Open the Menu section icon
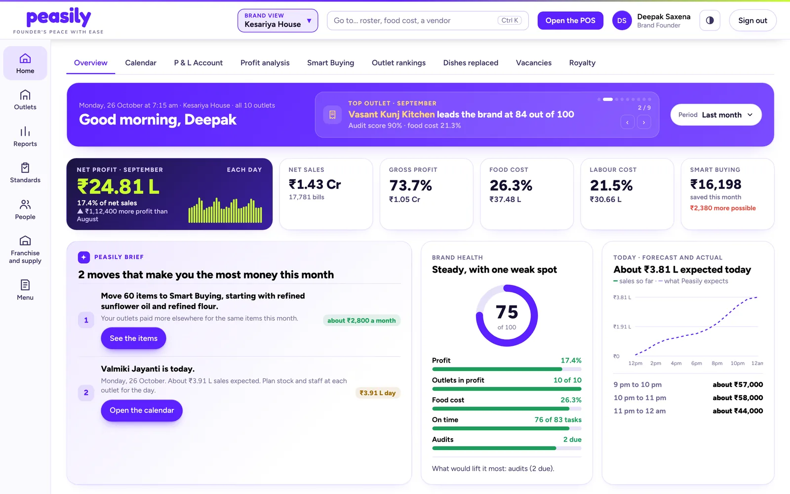Screen dimensions: 790x494 point(25,285)
